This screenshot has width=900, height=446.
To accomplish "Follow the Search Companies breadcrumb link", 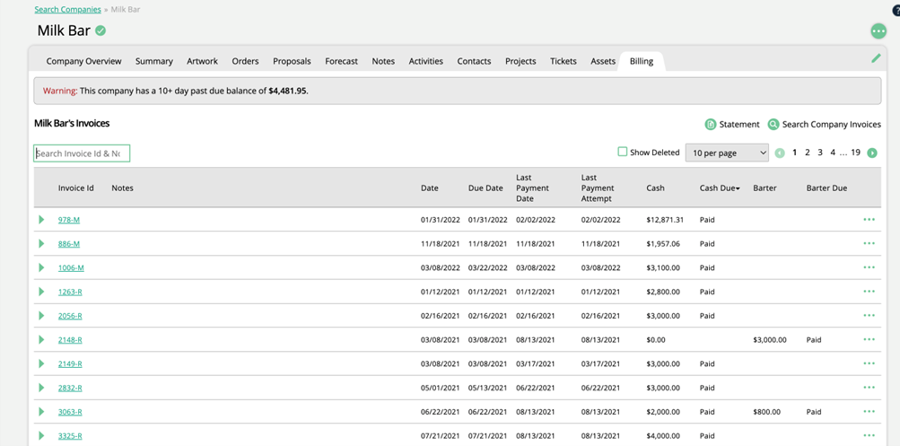I will (x=67, y=10).
